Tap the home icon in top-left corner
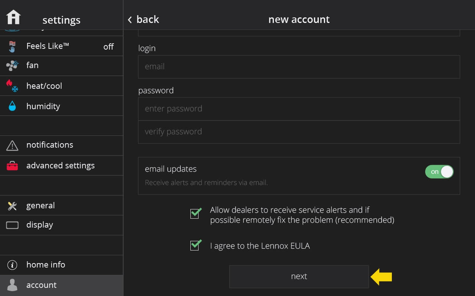Screen dimensions: 475x296 pos(14,17)
